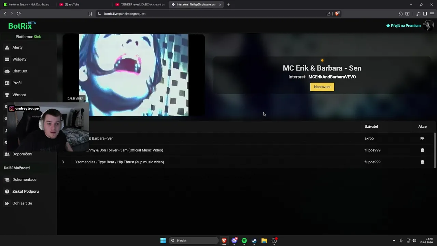
Task: Open Brave Shields lion icon
Action: coord(337,14)
